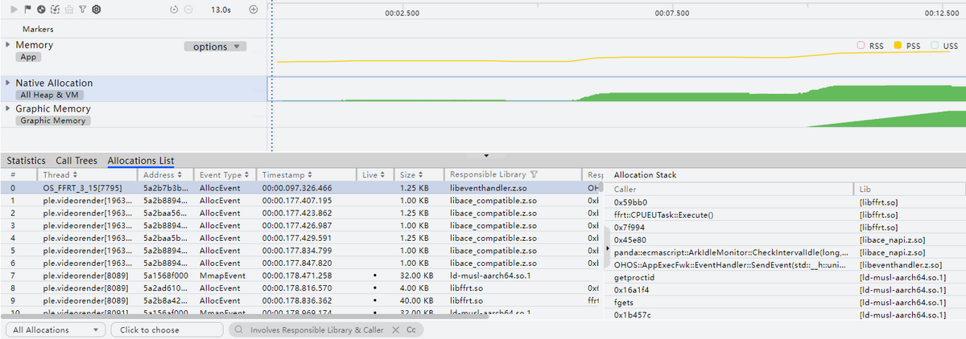The image size is (966, 339).
Task: Click the 'Click to choose' button
Action: [167, 330]
